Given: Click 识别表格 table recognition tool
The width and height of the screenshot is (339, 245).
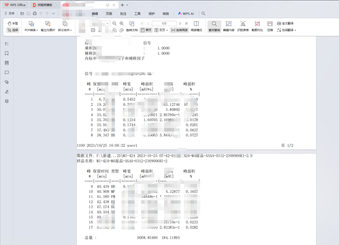Looking at the screenshot, I should click(243, 27).
